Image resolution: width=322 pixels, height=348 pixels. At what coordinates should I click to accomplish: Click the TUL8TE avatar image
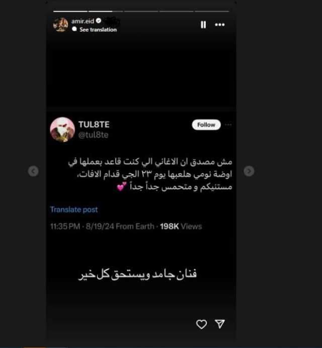(x=62, y=129)
